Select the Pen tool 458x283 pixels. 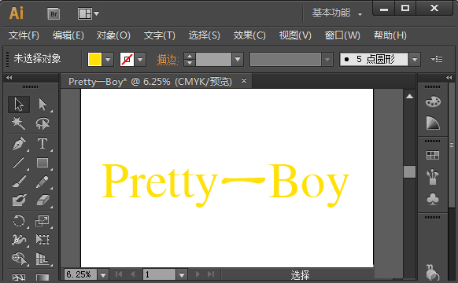click(19, 144)
